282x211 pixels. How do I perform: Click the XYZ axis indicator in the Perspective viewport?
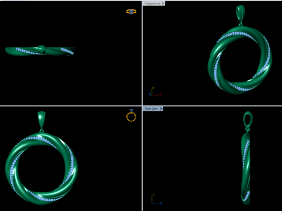[155, 92]
